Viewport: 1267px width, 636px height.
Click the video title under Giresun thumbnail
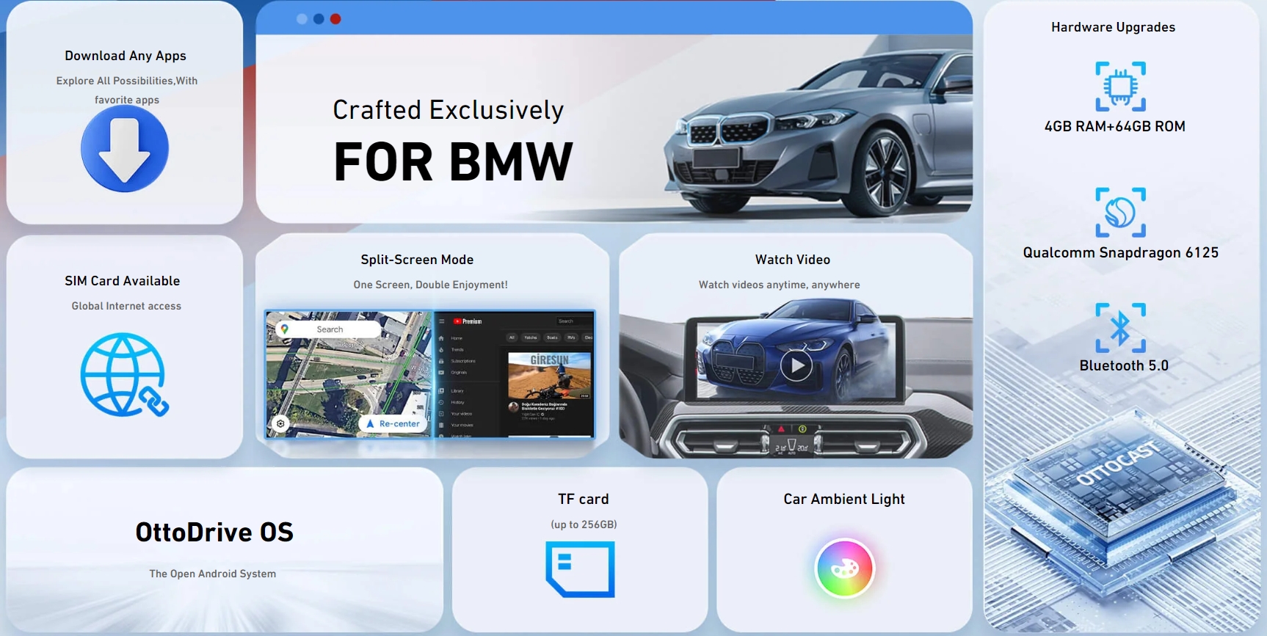click(544, 406)
